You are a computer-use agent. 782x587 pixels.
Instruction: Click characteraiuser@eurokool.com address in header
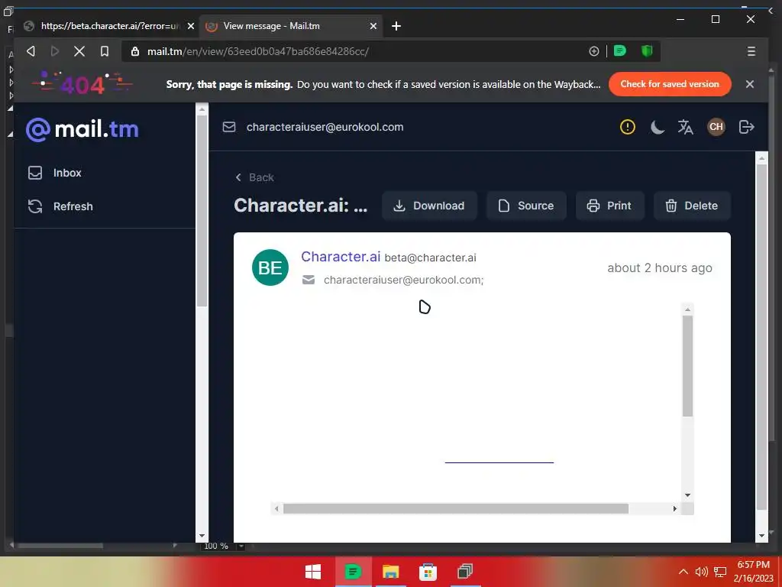325,127
